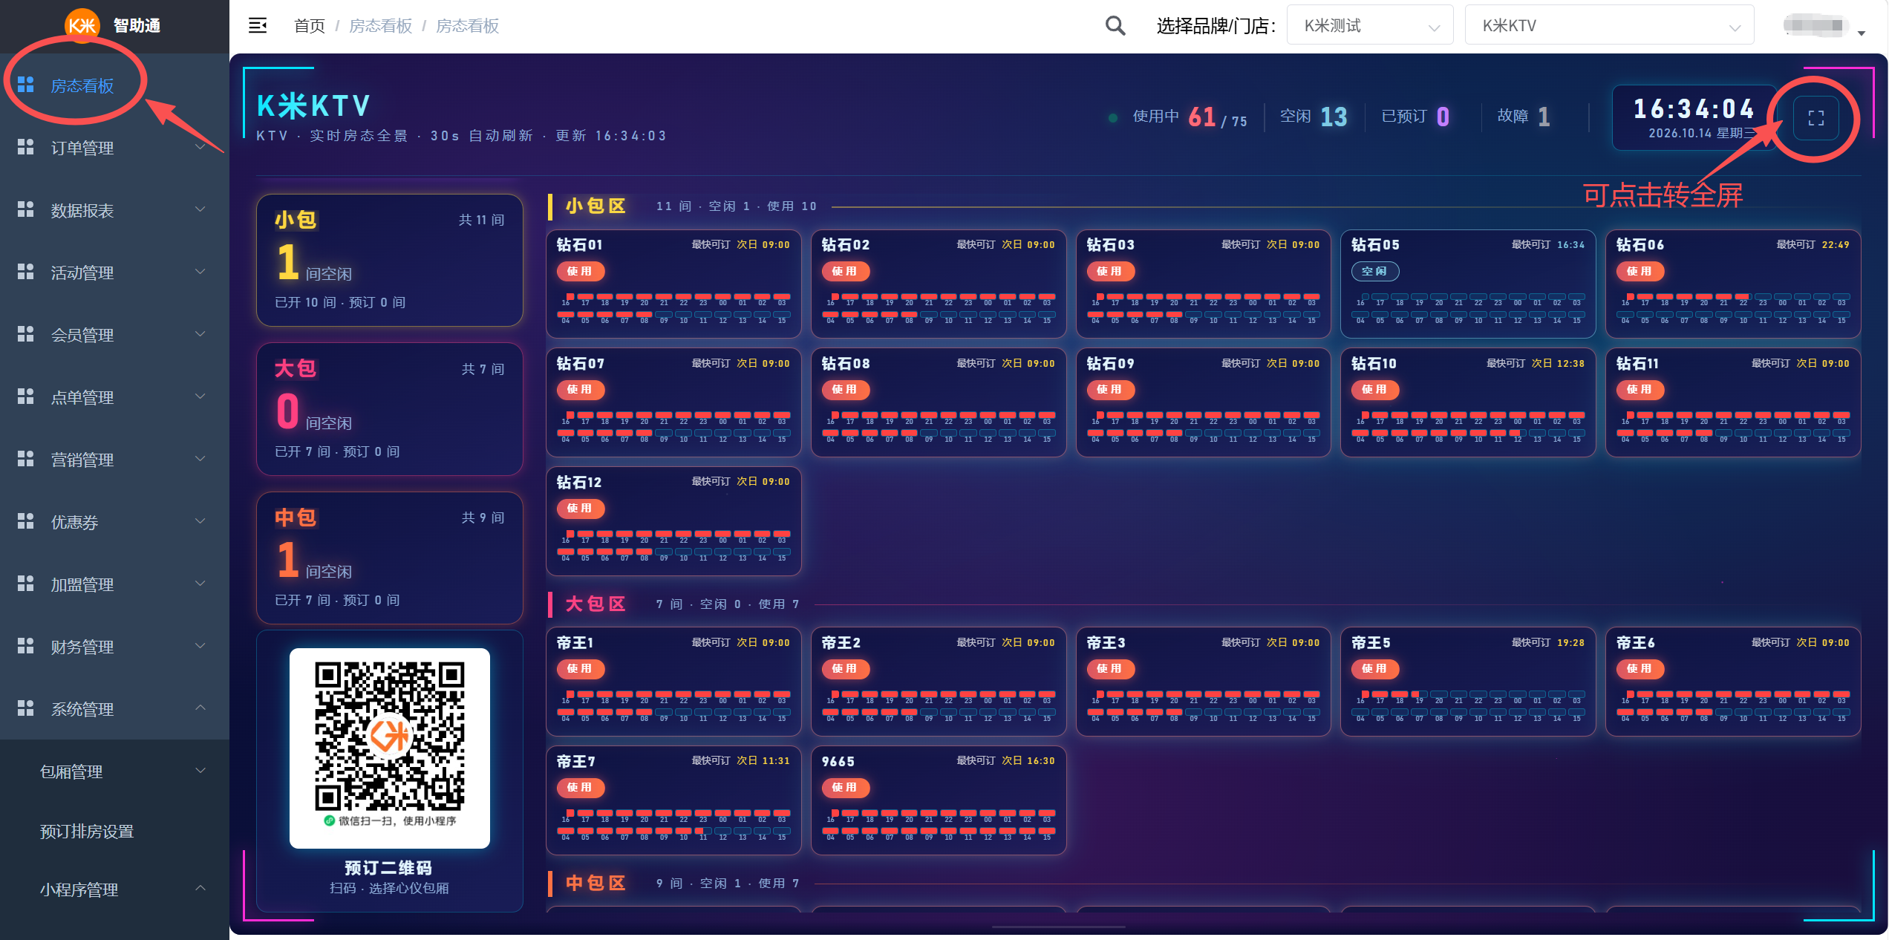Click the 钻石06 timeline bar

(1734, 308)
